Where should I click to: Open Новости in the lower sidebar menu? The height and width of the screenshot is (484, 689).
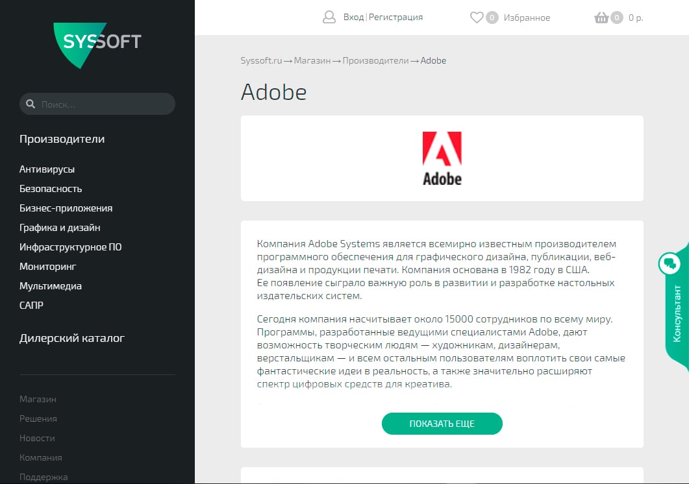point(37,438)
